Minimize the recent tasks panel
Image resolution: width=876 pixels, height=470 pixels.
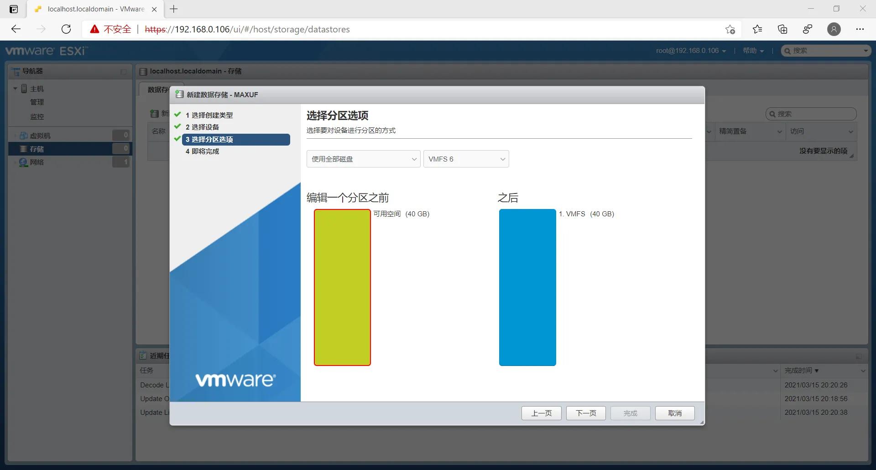(x=859, y=356)
